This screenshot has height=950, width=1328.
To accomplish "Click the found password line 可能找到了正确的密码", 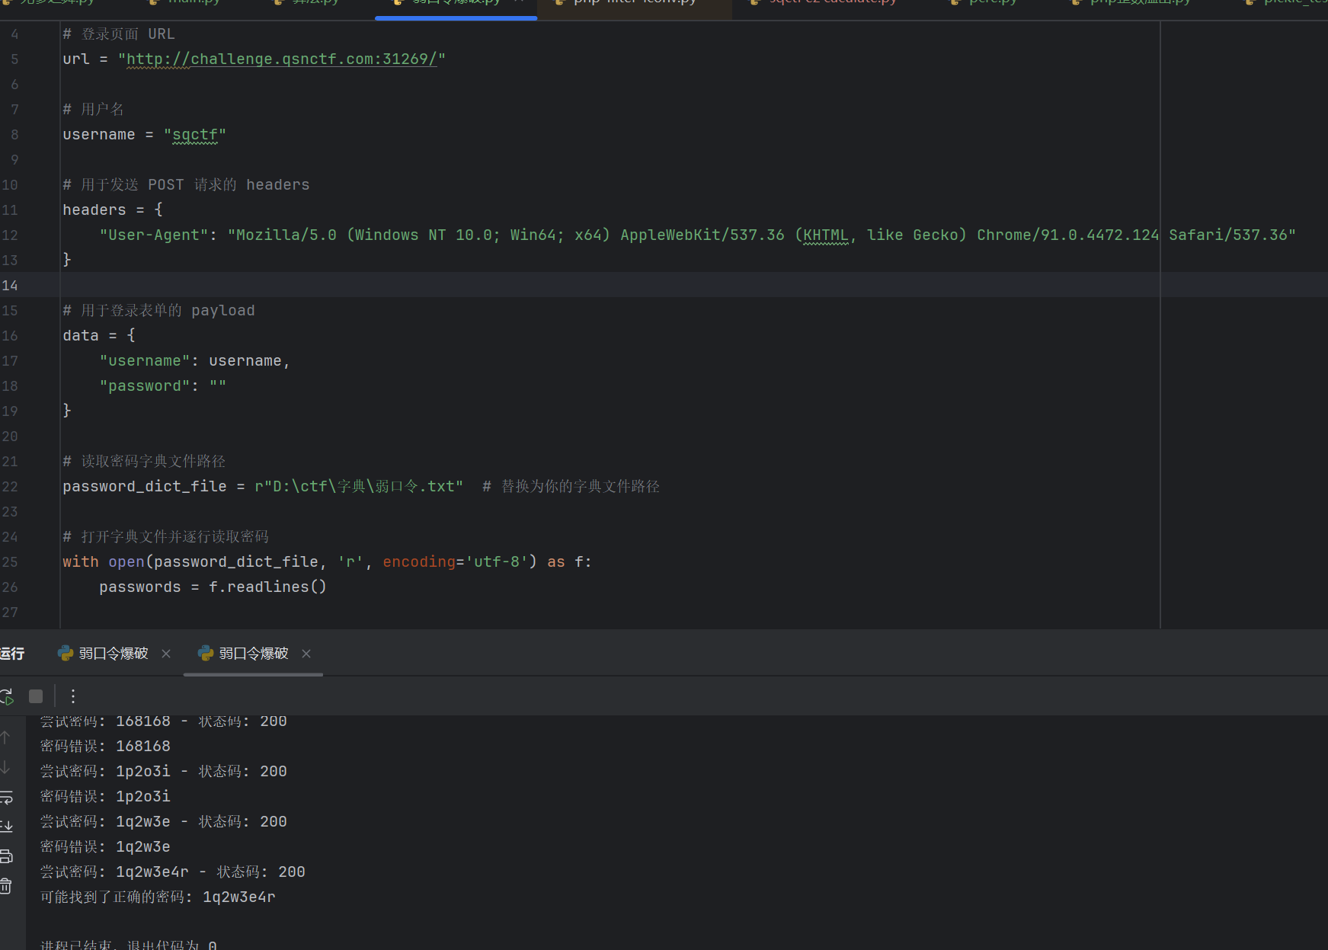I will [158, 897].
